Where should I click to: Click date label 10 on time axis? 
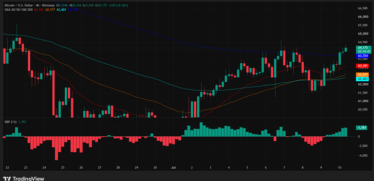click(339, 167)
